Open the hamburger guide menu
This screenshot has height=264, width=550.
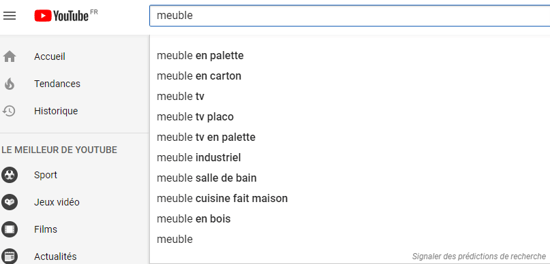tap(9, 16)
